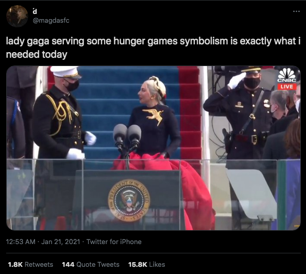The image size is (306, 274).
Task: Open the 12:53 AM timestamp link
Action: (x=21, y=242)
